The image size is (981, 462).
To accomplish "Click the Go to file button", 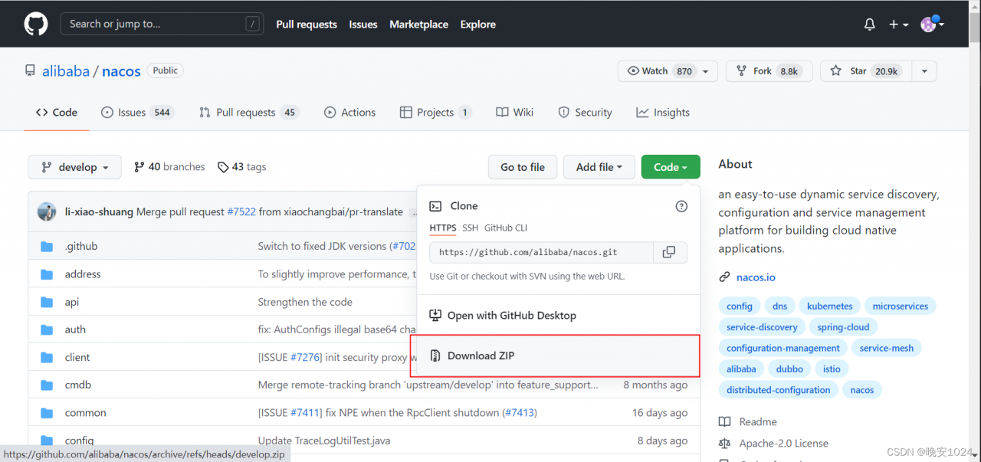I will tap(523, 167).
